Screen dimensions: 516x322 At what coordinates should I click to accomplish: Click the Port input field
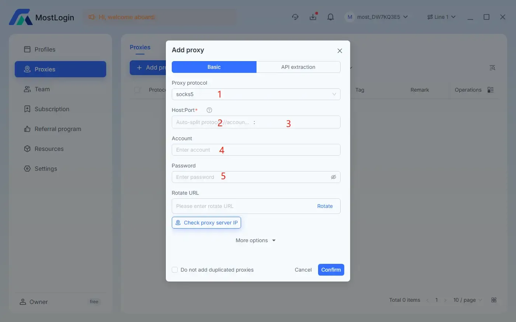(298, 122)
